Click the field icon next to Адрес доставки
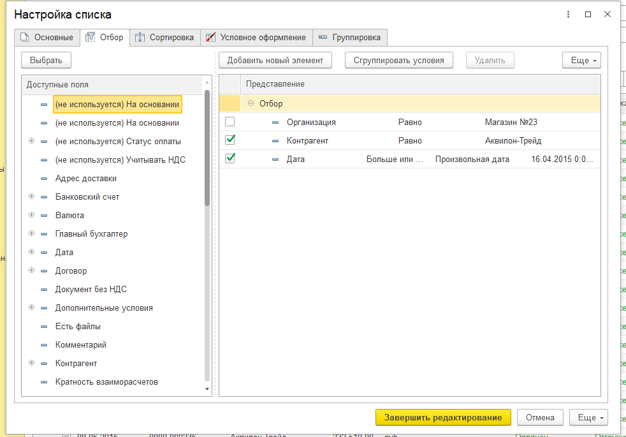Image resolution: width=626 pixels, height=437 pixels. coord(44,179)
